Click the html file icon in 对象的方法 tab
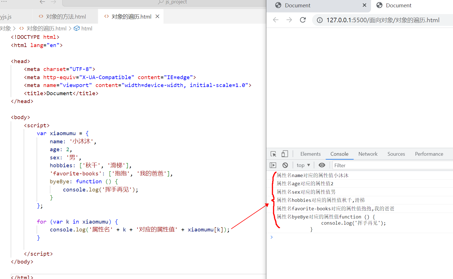Screen dimensions: 453x279 pos(41,16)
